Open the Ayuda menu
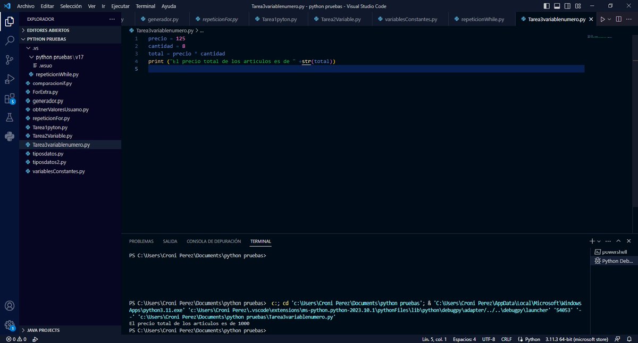 click(x=169, y=6)
